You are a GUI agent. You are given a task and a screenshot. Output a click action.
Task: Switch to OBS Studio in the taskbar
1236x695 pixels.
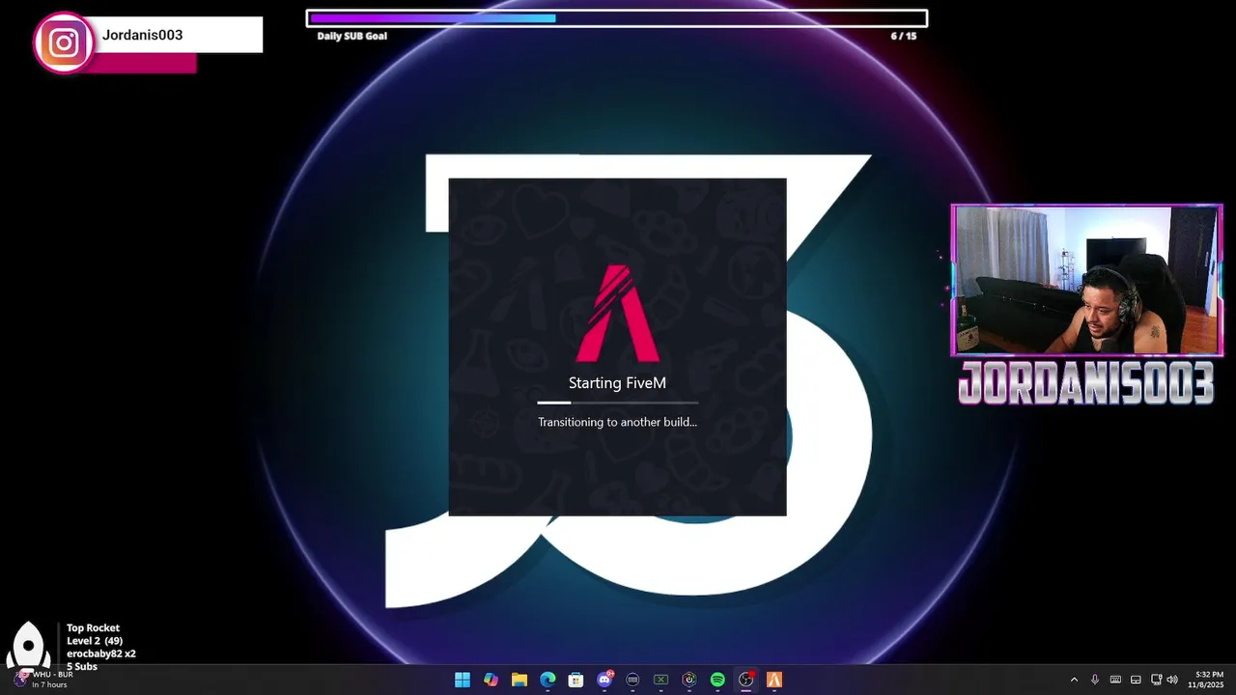click(x=745, y=680)
